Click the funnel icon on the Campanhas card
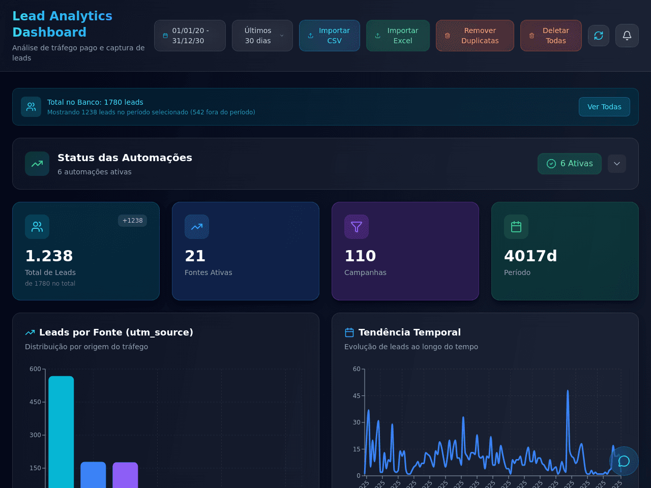651x488 pixels. [357, 227]
